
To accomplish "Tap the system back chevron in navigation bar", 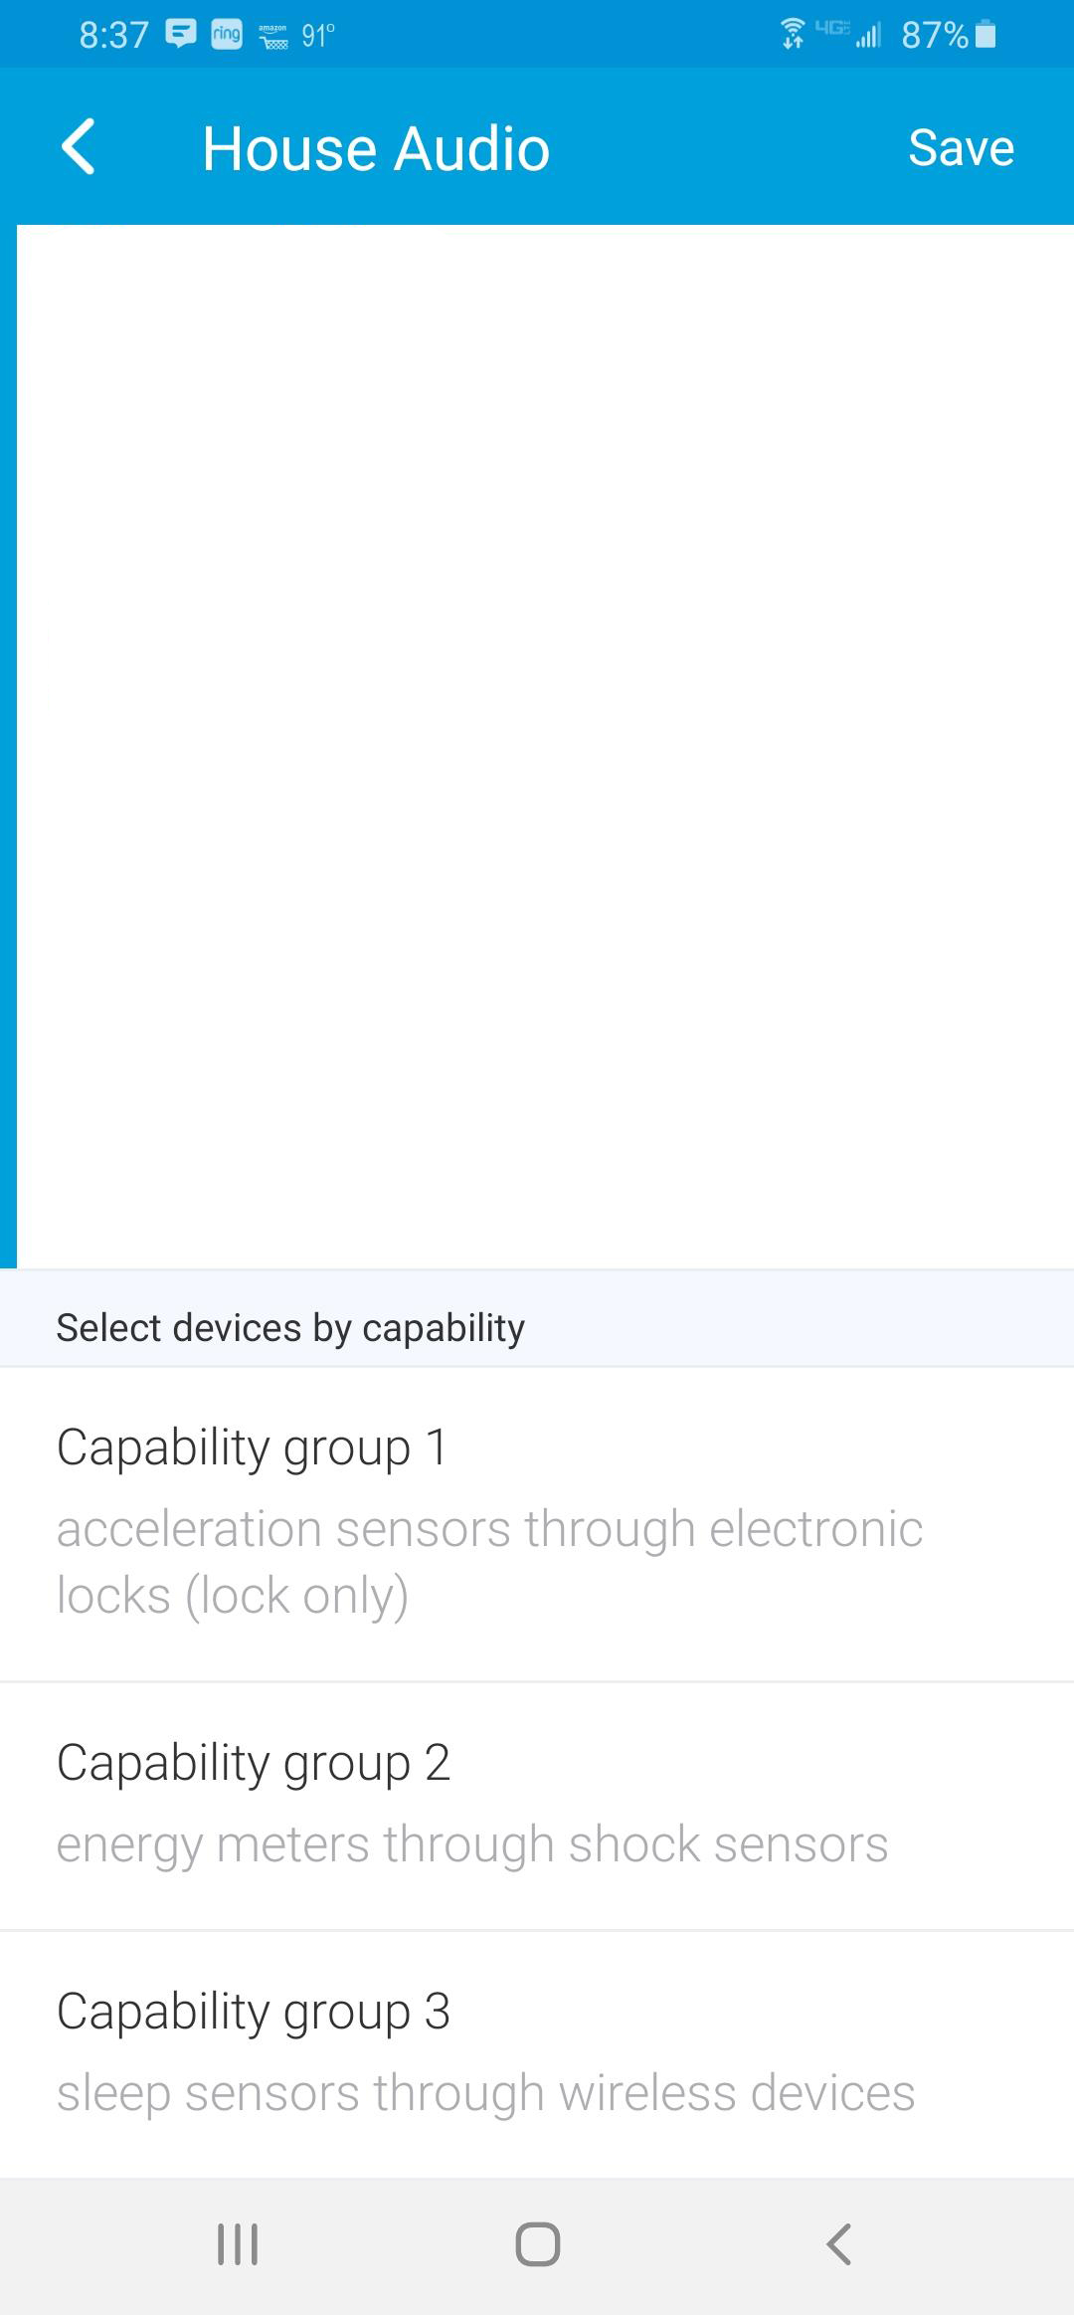I will coord(839,2244).
